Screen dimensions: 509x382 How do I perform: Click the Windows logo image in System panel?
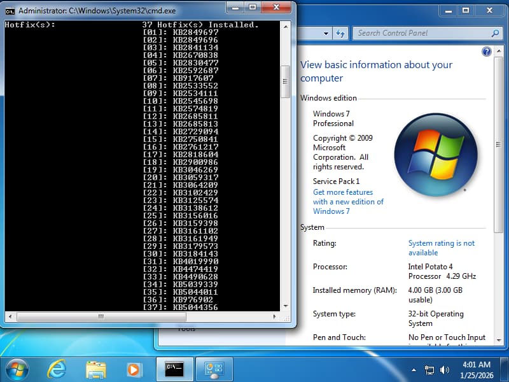(436, 155)
